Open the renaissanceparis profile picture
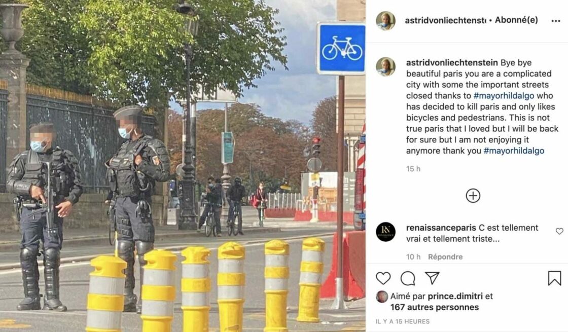Screen dimensions: 568x332 [385, 232]
